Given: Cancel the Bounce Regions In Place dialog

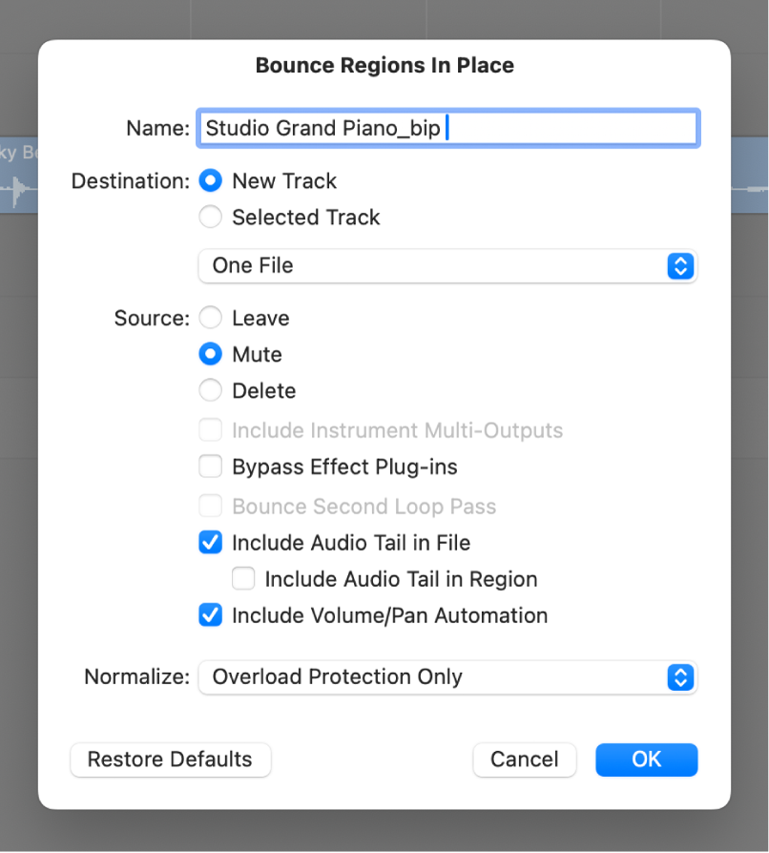Looking at the screenshot, I should coord(524,759).
